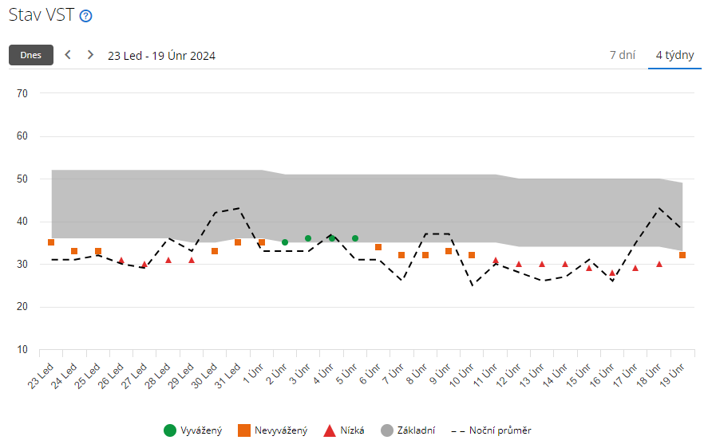Select the green balanced point on 2 Únr
Image resolution: width=704 pixels, height=444 pixels.
coord(285,242)
